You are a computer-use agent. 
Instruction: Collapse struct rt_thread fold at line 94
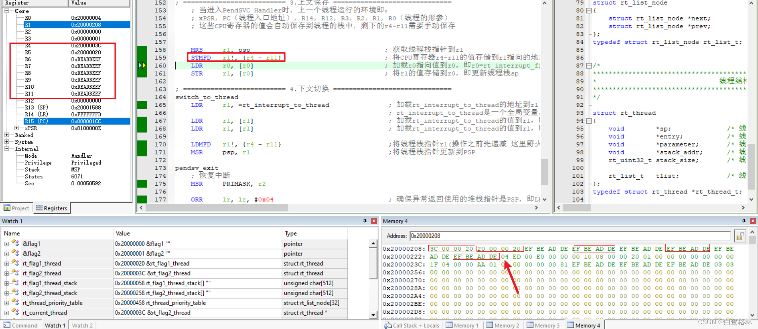pyautogui.click(x=589, y=121)
